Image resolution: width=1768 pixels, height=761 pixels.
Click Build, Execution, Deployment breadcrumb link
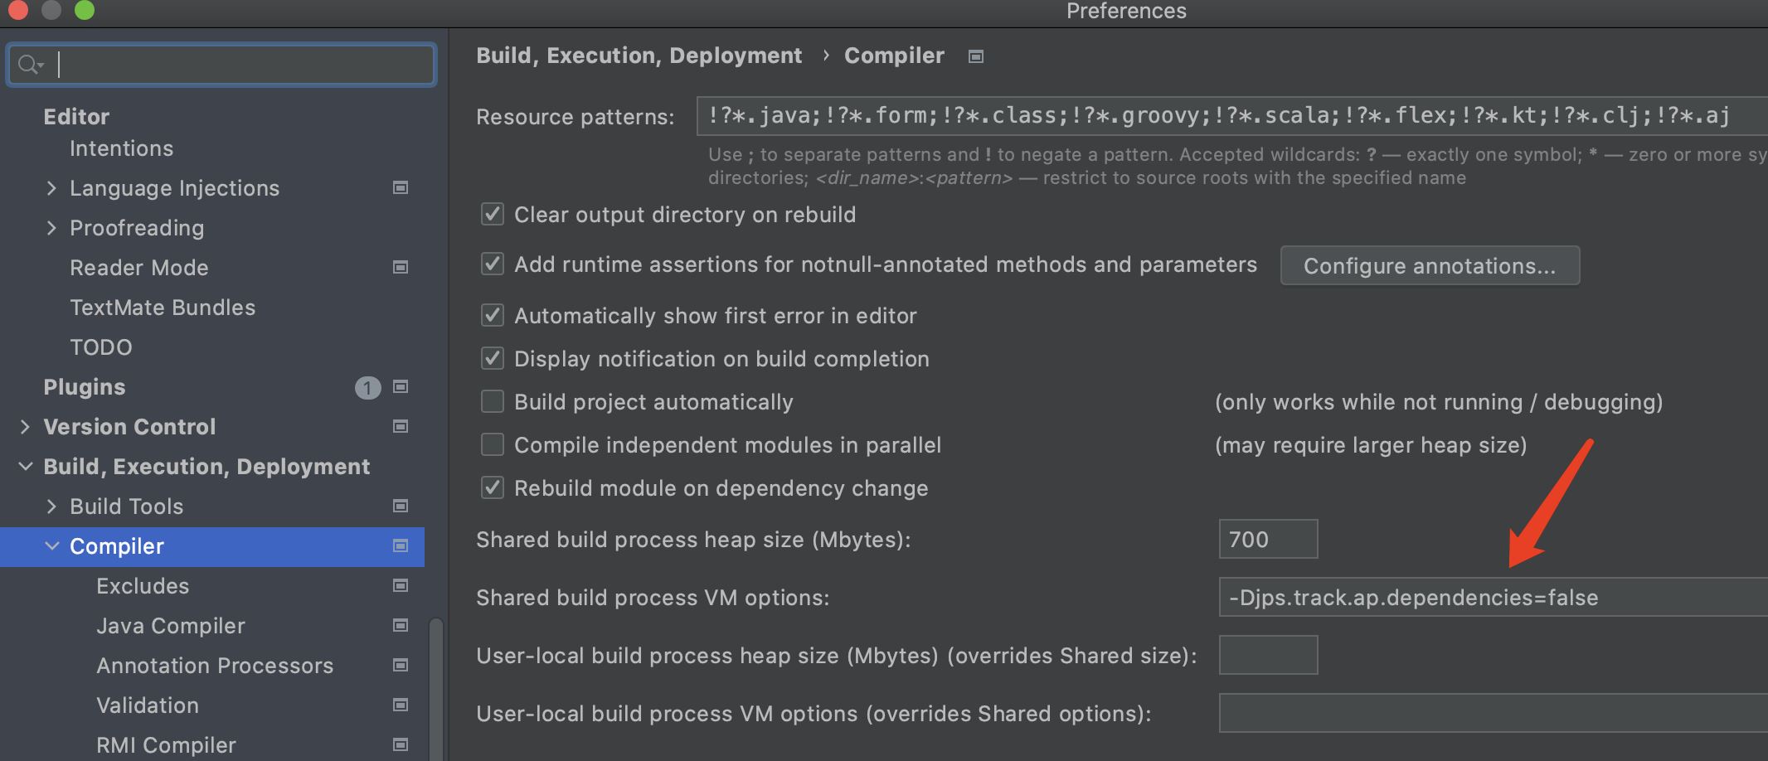[639, 56]
